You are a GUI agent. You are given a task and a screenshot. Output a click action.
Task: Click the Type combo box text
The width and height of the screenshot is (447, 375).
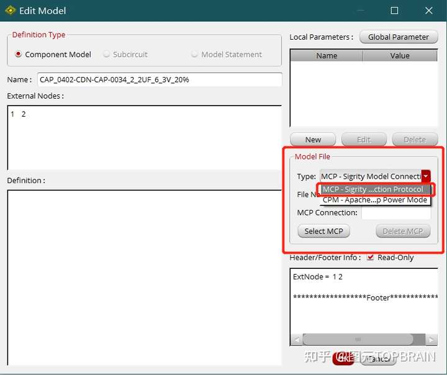click(x=371, y=176)
